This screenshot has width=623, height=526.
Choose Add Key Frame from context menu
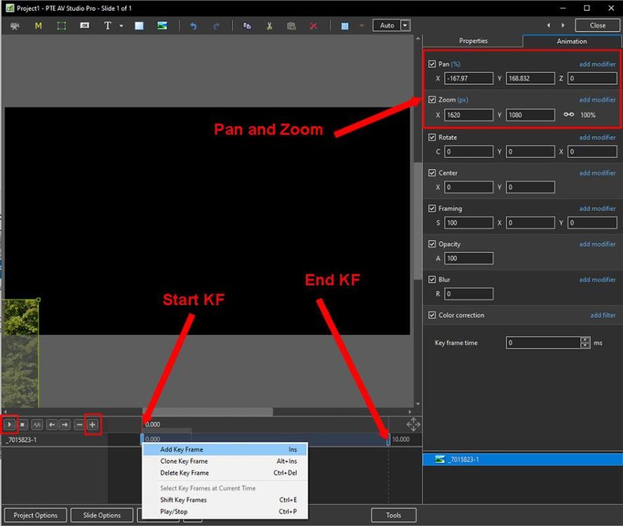pyautogui.click(x=182, y=450)
